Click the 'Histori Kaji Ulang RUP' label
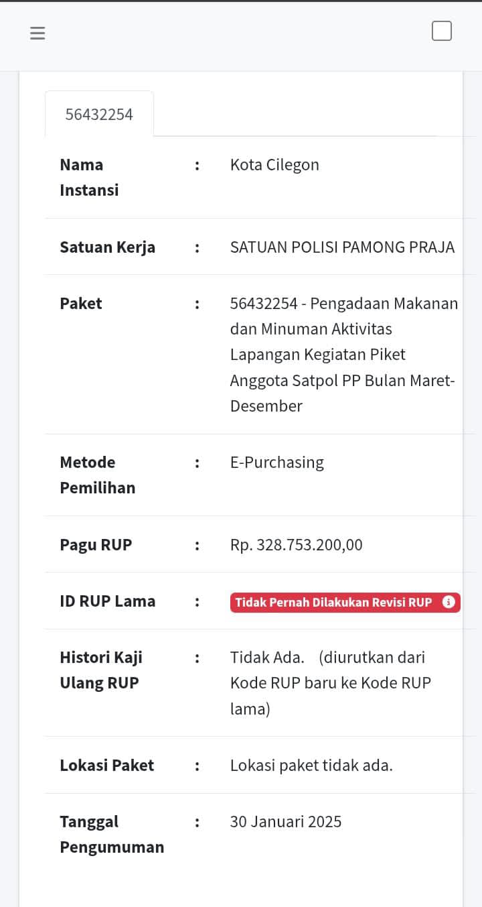This screenshot has width=482, height=907. tap(100, 670)
